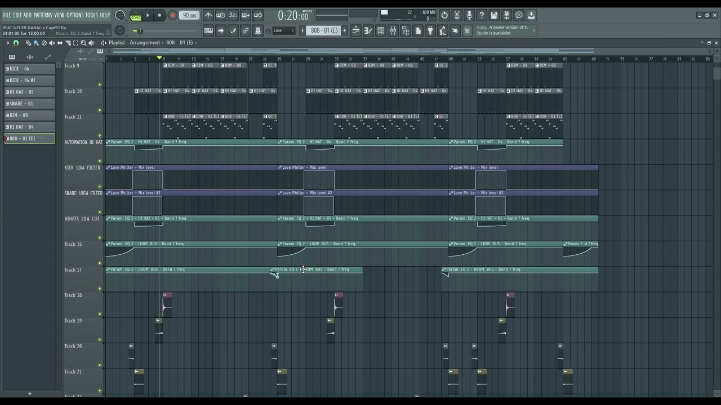Select the playlist Slip tool
721x405 pixels.
tap(60, 43)
